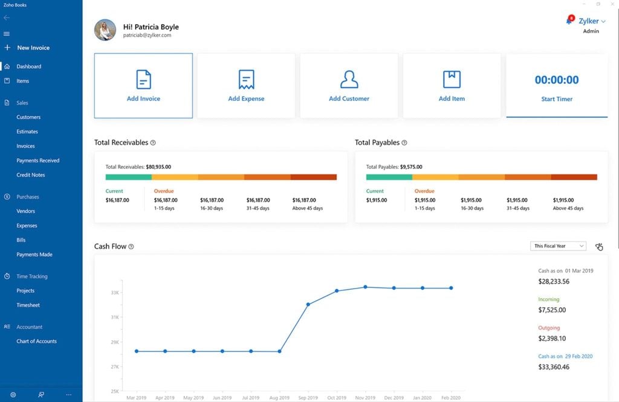Viewport: 619px width, 402px height.
Task: Open Patricia Boyle's profile picture
Action: coord(105,30)
